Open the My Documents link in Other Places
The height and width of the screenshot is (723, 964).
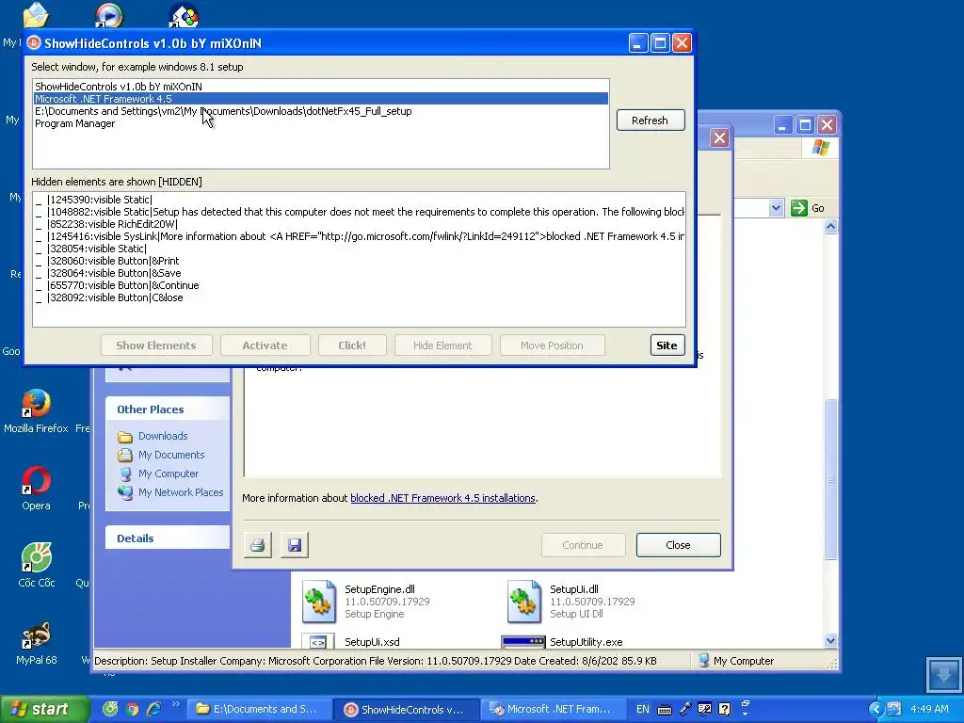(171, 455)
